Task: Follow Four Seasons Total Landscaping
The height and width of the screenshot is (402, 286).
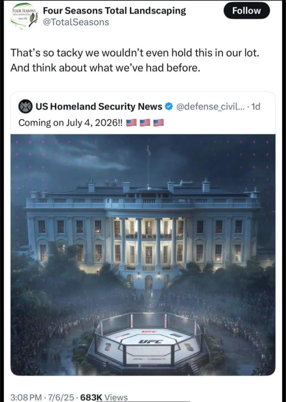Action: click(x=246, y=11)
